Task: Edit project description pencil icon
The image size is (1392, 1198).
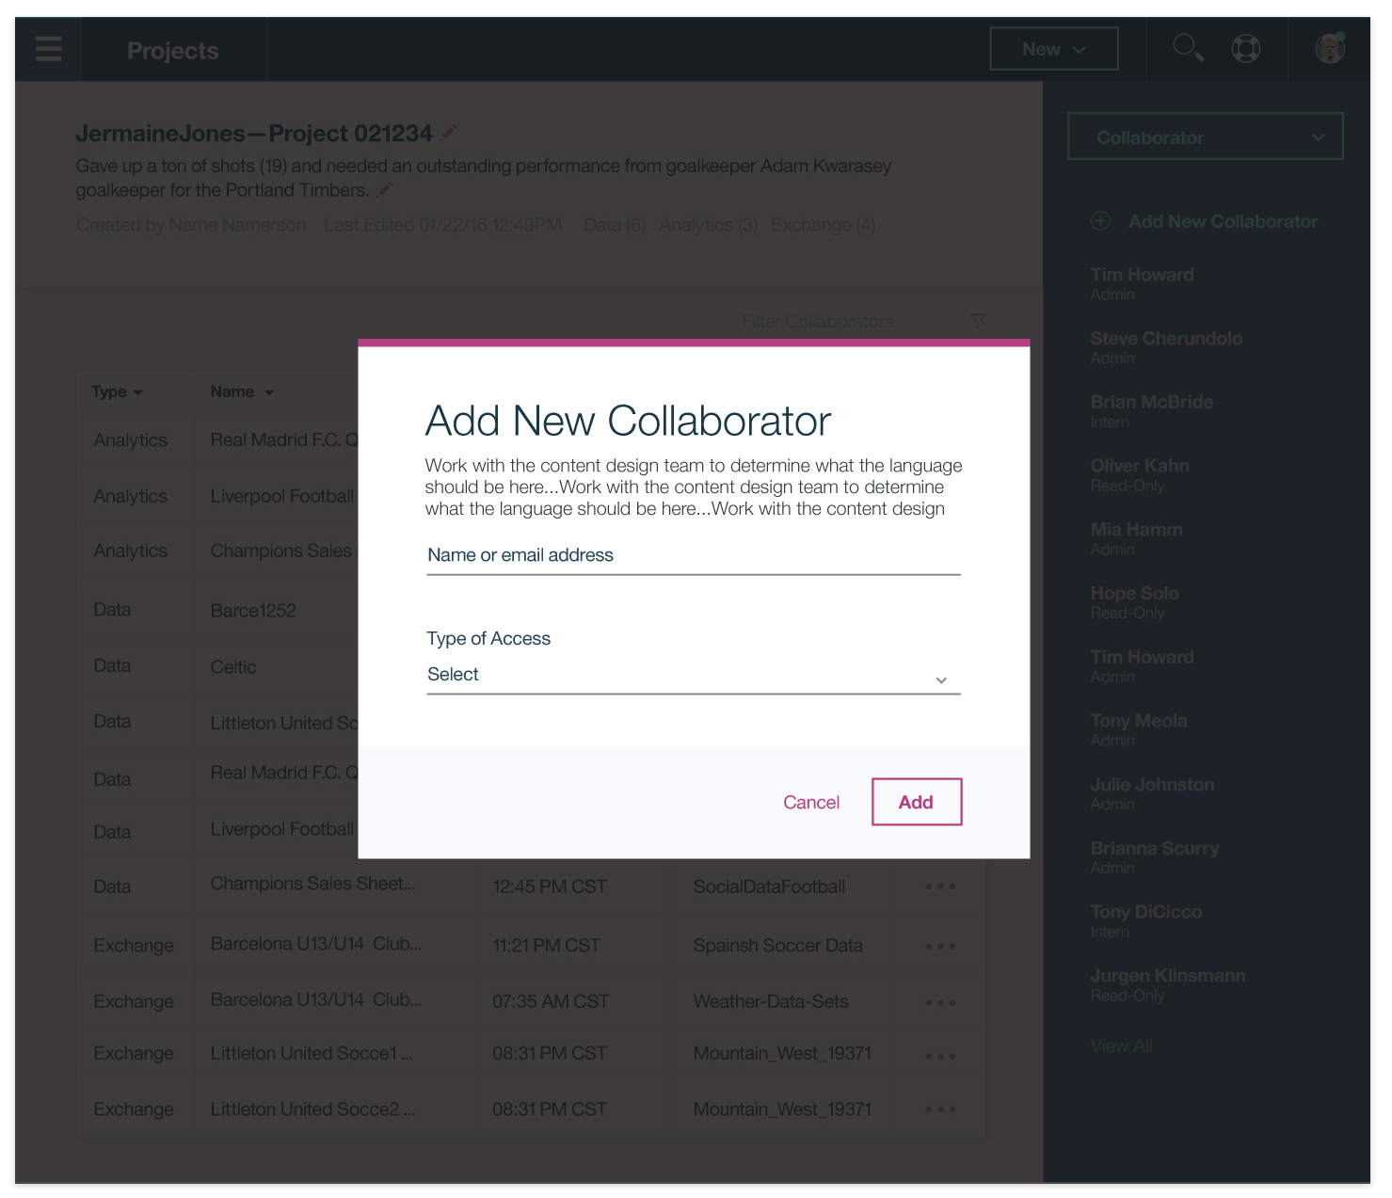Action: [385, 189]
